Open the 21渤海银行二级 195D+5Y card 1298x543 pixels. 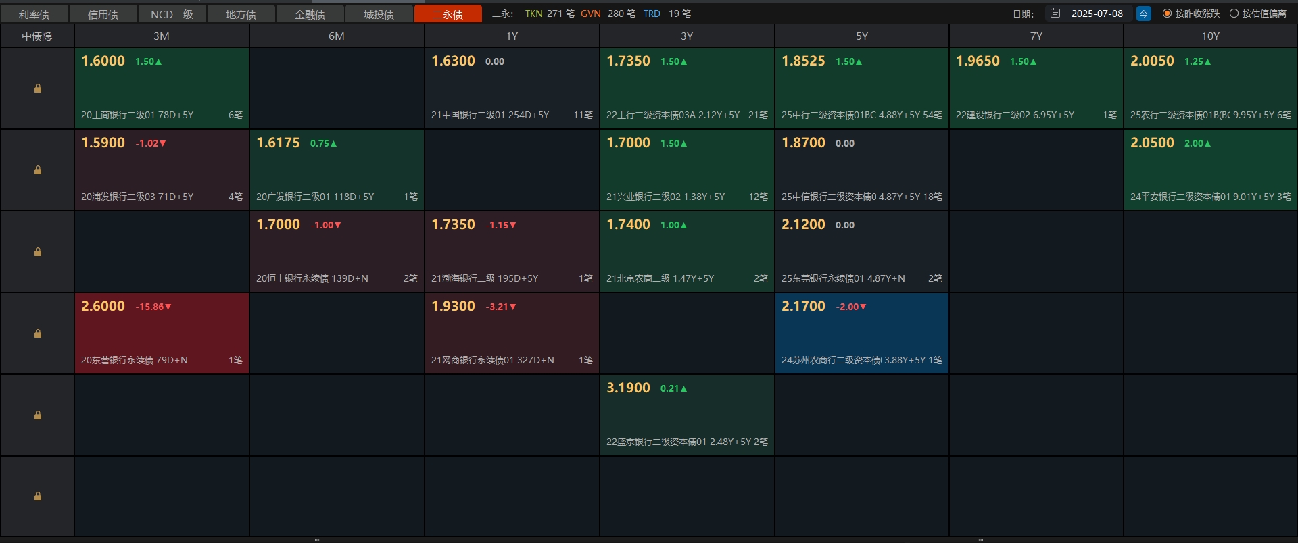pyautogui.click(x=512, y=252)
